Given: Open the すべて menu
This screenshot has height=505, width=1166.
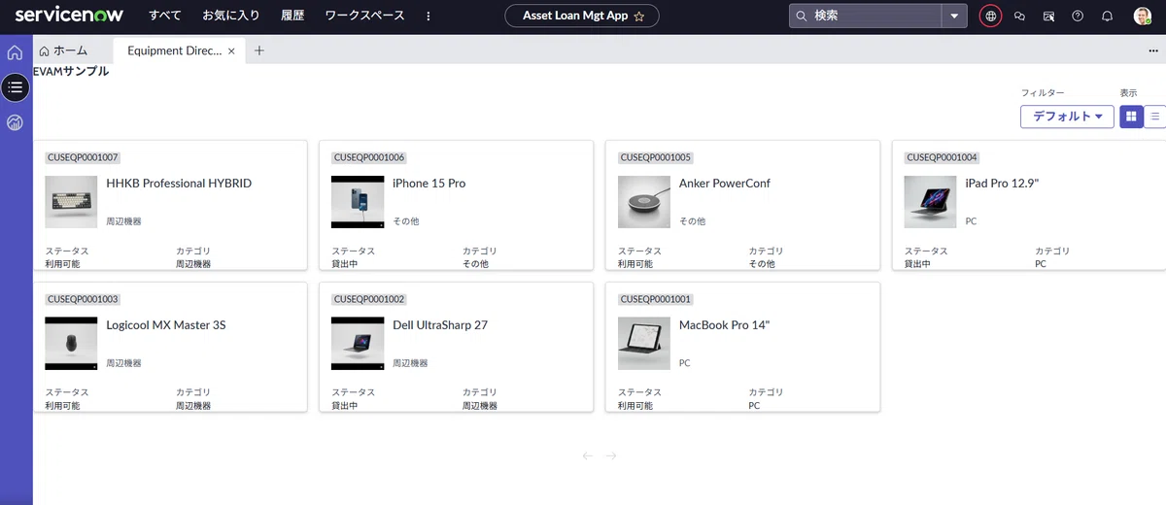Looking at the screenshot, I should click(x=165, y=16).
